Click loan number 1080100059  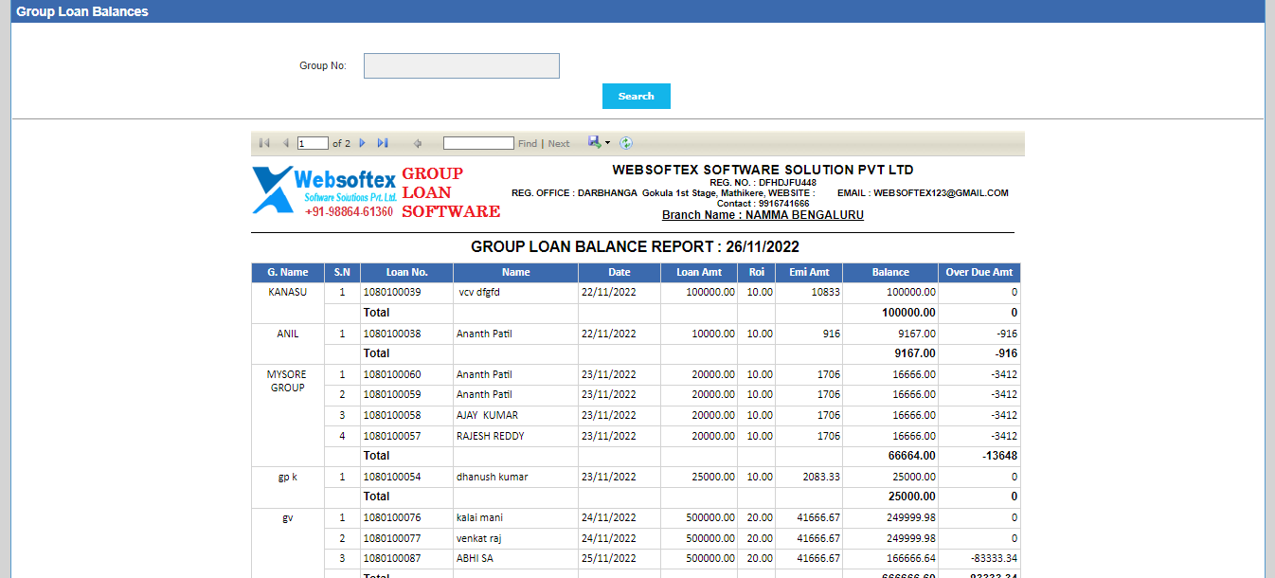(392, 394)
